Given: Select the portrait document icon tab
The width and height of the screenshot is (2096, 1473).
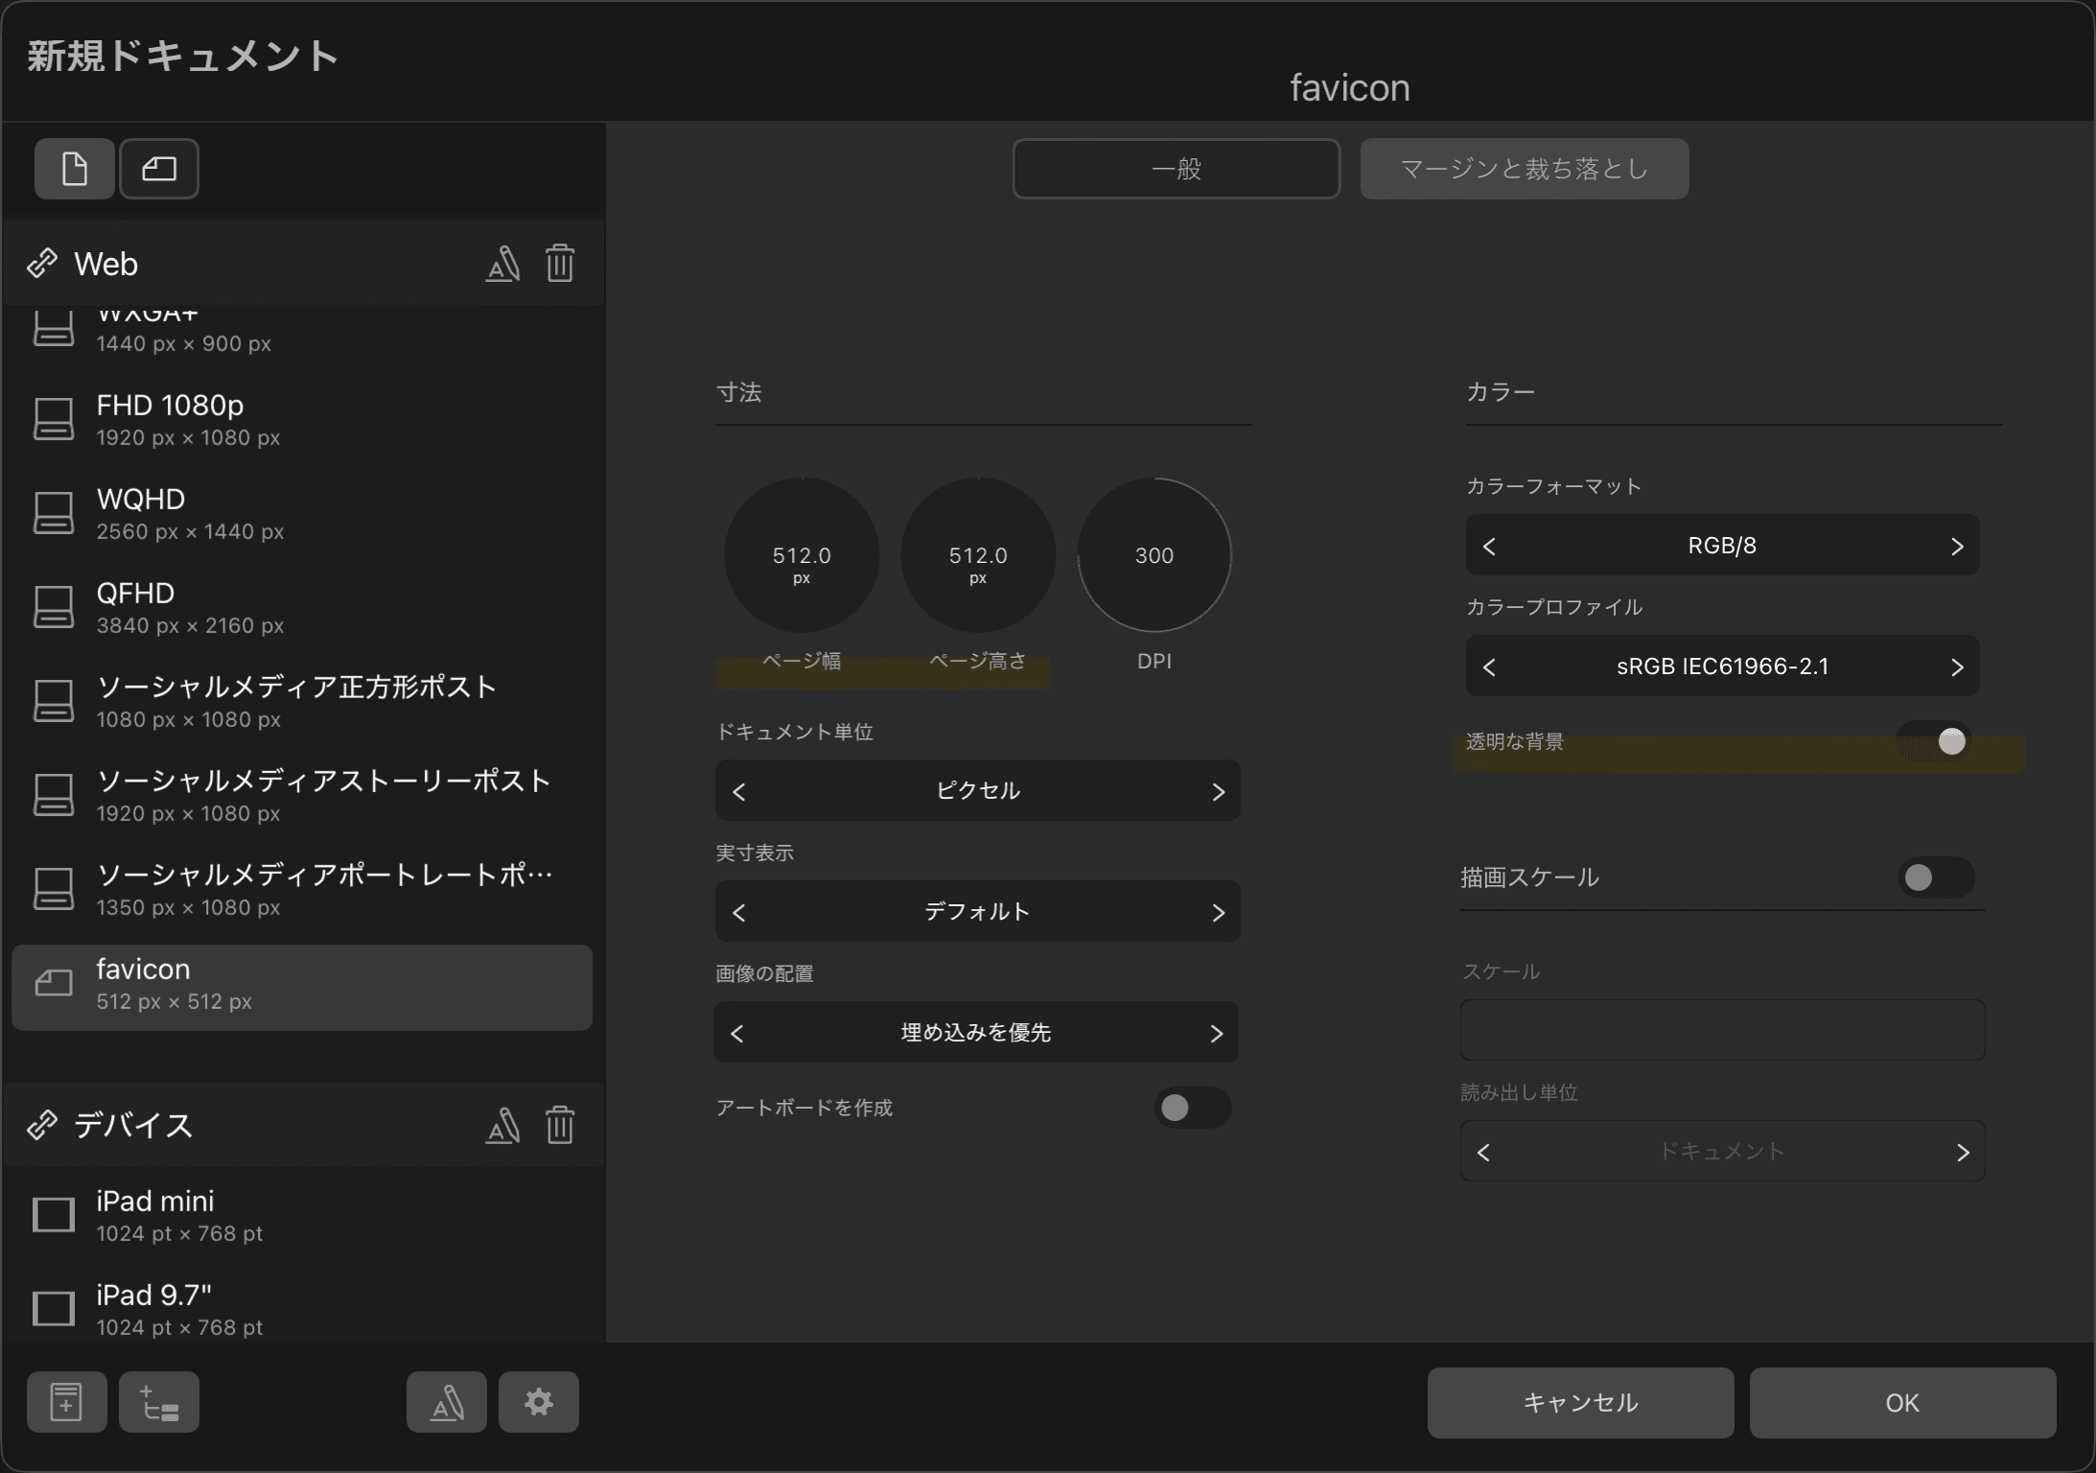Looking at the screenshot, I should click(75, 169).
